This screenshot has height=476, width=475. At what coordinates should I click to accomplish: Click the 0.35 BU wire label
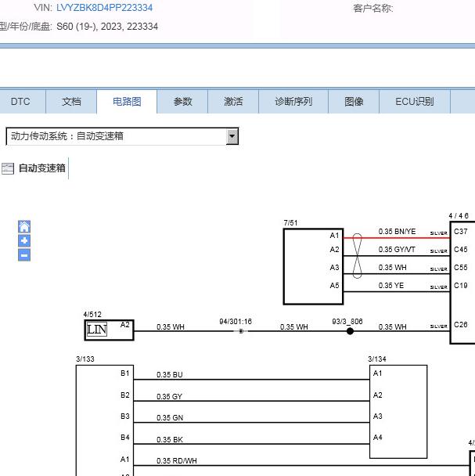(x=169, y=375)
